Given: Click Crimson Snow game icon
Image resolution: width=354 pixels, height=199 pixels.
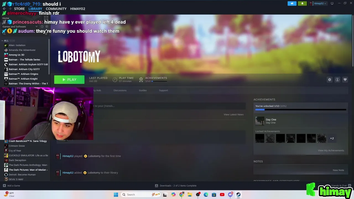Looking at the screenshot, I should [6, 146].
